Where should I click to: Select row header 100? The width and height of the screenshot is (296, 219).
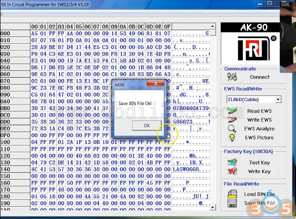[x=15, y=142]
